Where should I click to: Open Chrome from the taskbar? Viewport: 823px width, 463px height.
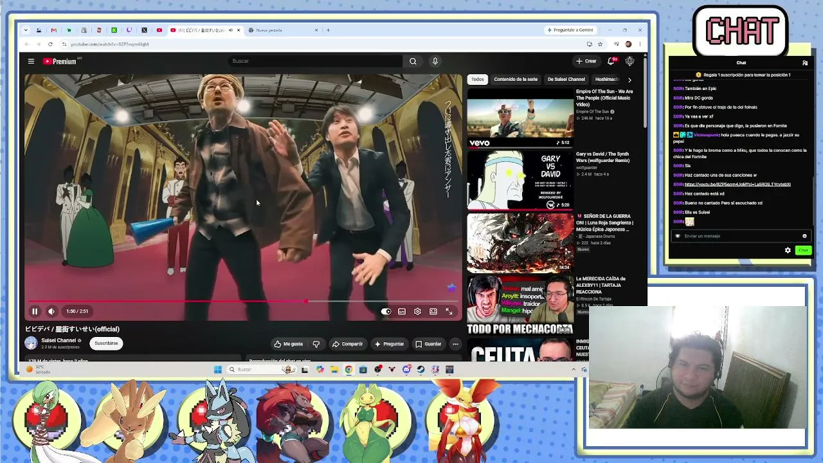[348, 370]
